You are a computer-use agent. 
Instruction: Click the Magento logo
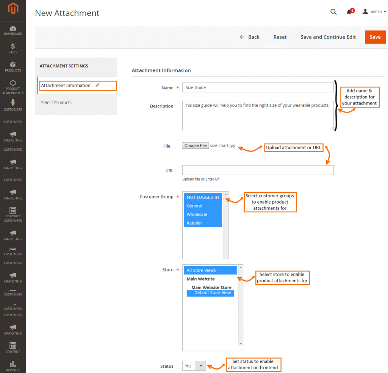[13, 9]
